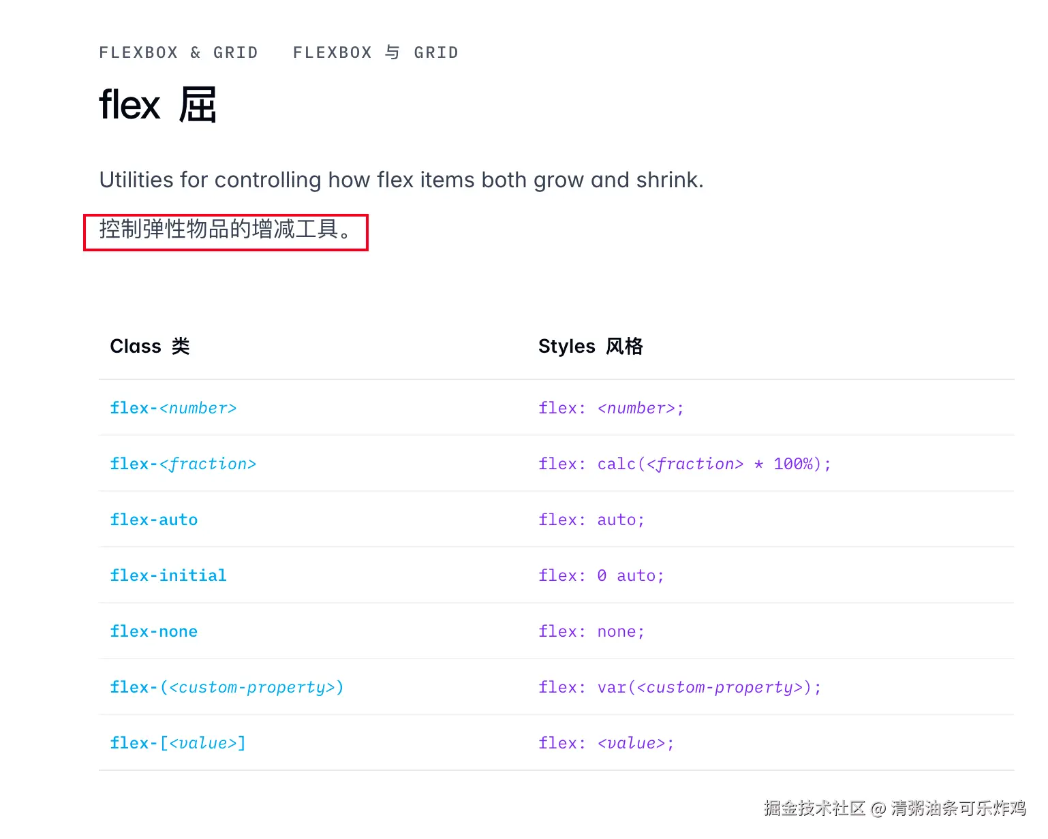Click the FLEXBOX & GRID breadcrumb label

click(x=179, y=52)
